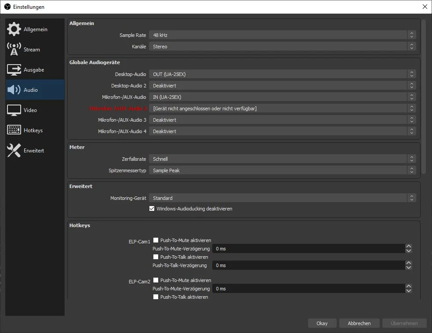The width and height of the screenshot is (432, 333).
Task: Open the Kanäle dropdown showing Stereo
Action: click(x=281, y=46)
